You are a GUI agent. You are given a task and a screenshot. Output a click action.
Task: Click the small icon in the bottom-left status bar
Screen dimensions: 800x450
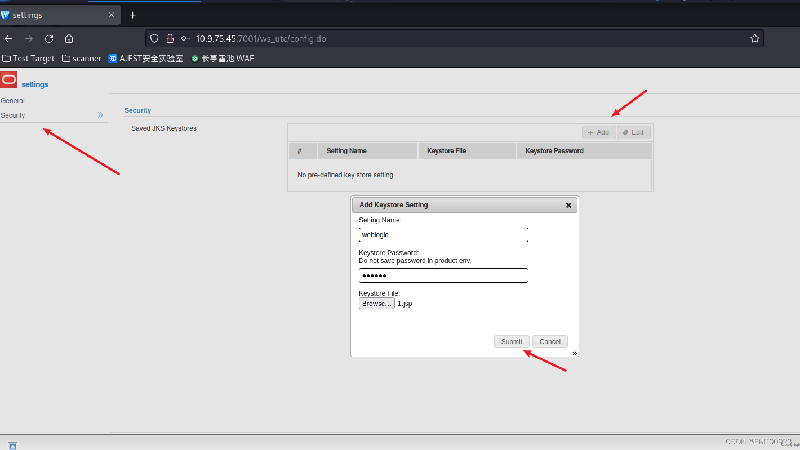pos(12,446)
